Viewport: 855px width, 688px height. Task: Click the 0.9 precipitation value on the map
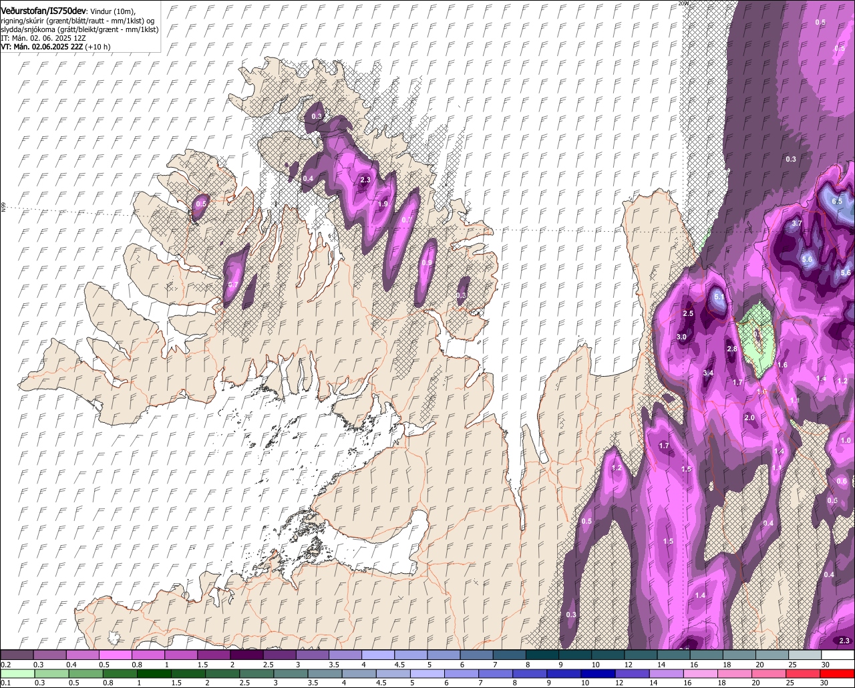click(x=426, y=263)
